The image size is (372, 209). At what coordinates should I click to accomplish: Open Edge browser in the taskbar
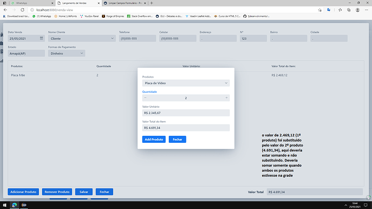click(x=15, y=205)
